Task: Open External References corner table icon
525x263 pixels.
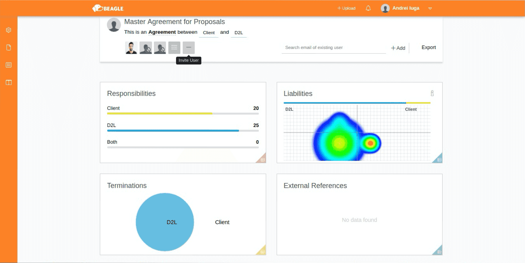Action: point(439,251)
